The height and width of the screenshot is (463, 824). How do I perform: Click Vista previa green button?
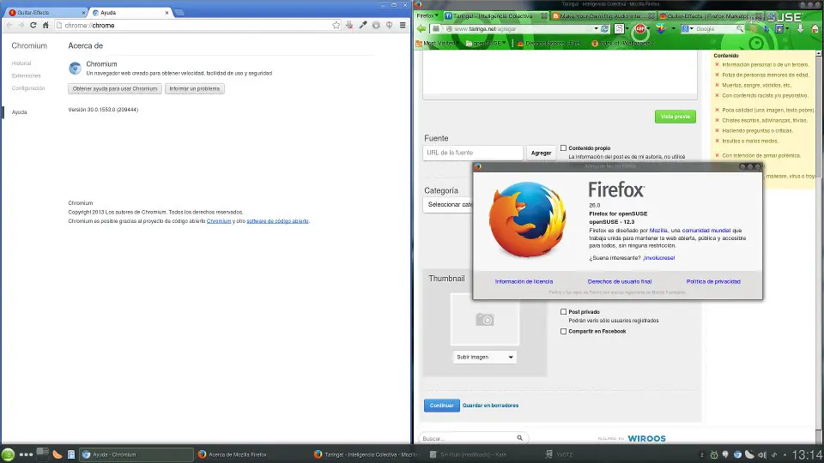pos(676,117)
